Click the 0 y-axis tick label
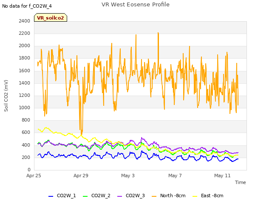 (29, 170)
